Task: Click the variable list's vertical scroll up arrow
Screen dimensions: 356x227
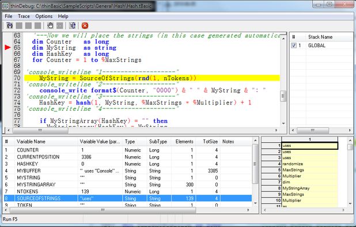Action: (x=255, y=141)
